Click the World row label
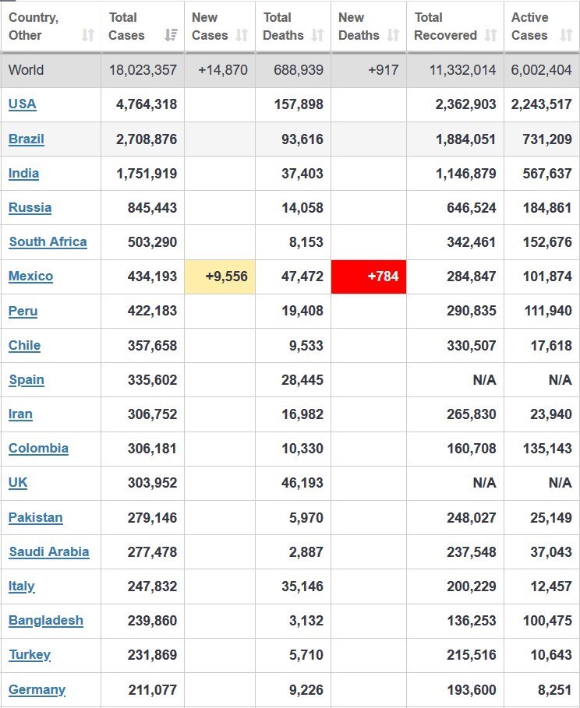 (x=26, y=70)
